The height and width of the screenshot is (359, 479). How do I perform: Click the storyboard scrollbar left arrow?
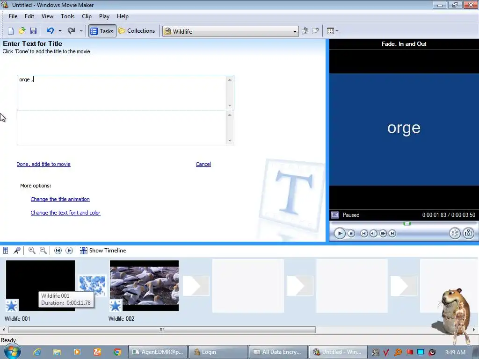tap(4, 330)
